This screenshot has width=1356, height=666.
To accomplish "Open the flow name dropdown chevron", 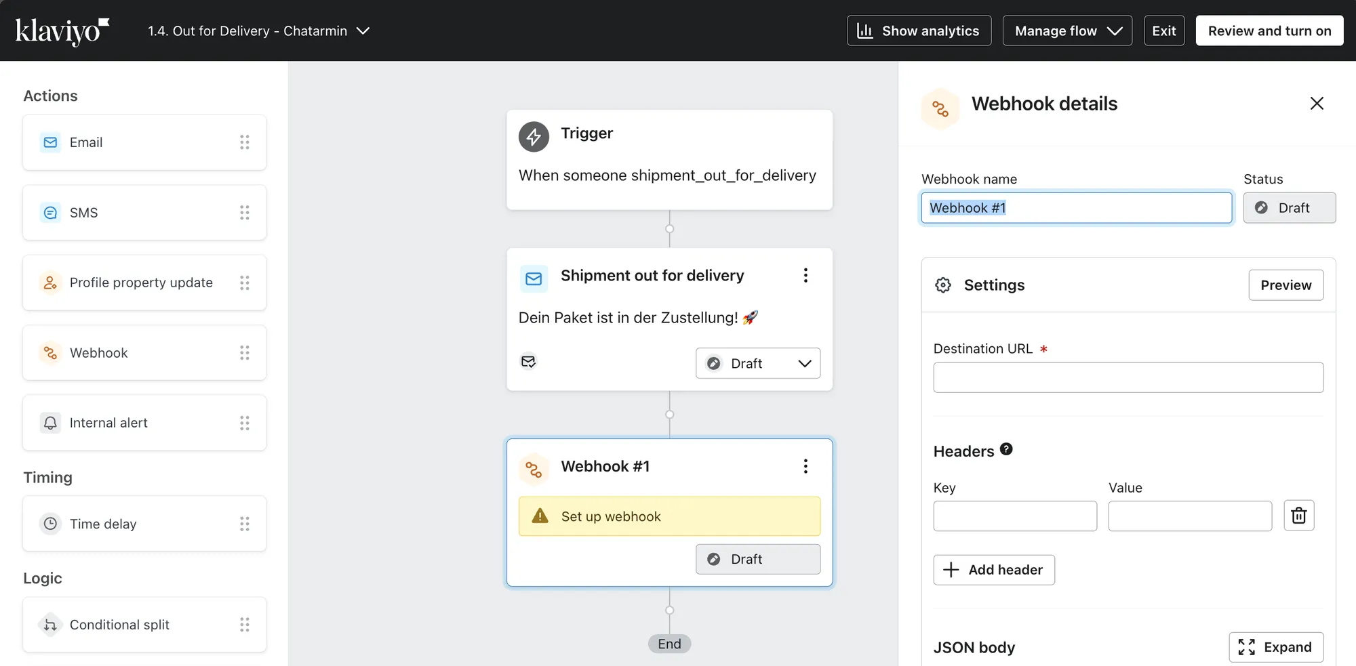I will [x=363, y=31].
